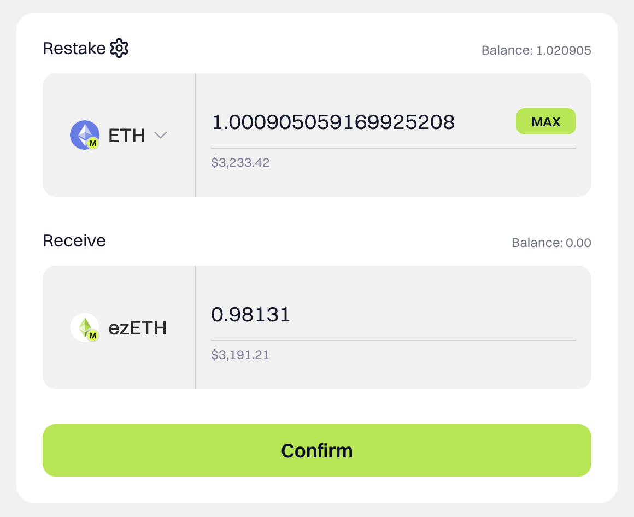The image size is (634, 517).
Task: Click the $3,233.42 USD value
Action: (x=240, y=162)
